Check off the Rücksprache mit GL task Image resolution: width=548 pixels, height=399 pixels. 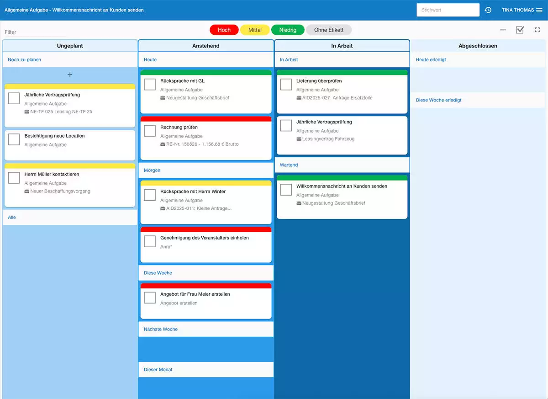pos(149,84)
